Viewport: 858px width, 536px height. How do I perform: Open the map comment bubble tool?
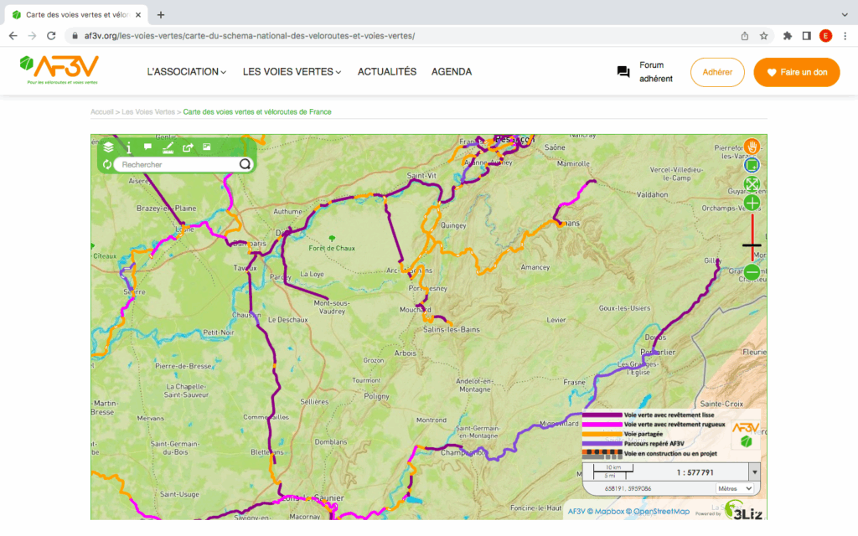click(x=147, y=147)
